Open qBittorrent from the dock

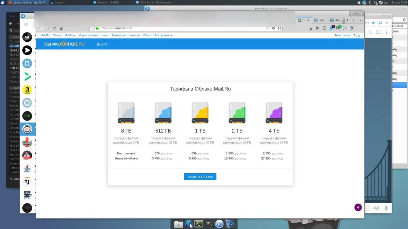coord(219,224)
